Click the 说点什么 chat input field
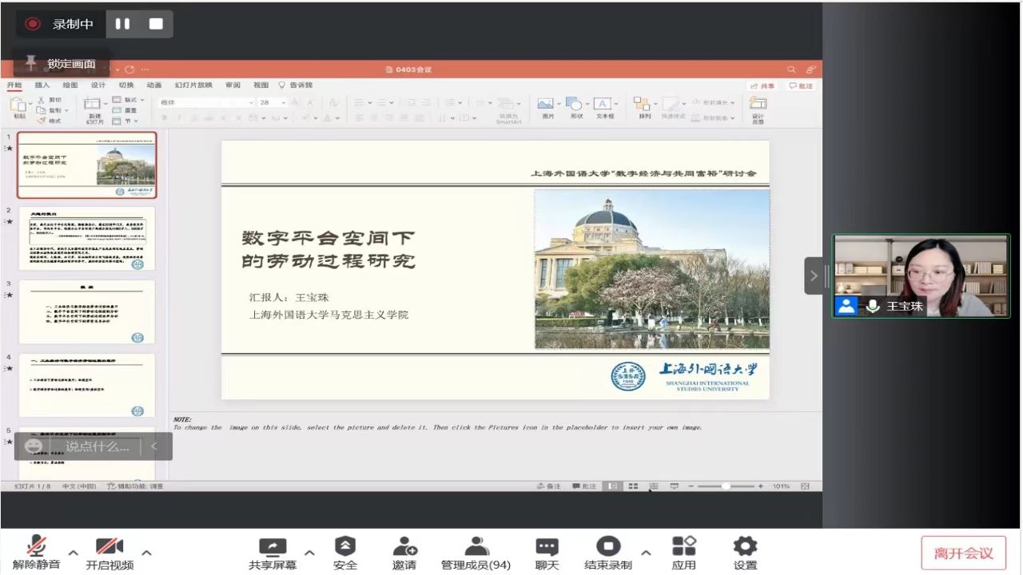The height and width of the screenshot is (575, 1023). 97,446
